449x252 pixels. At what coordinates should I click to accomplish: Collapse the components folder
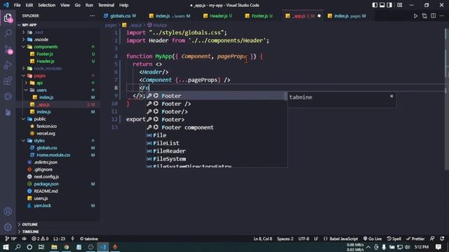46,47
